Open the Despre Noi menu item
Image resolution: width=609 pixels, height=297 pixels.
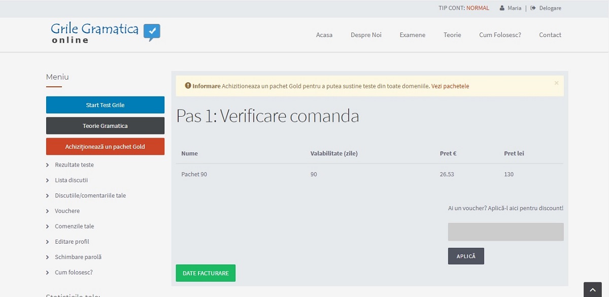coord(366,35)
